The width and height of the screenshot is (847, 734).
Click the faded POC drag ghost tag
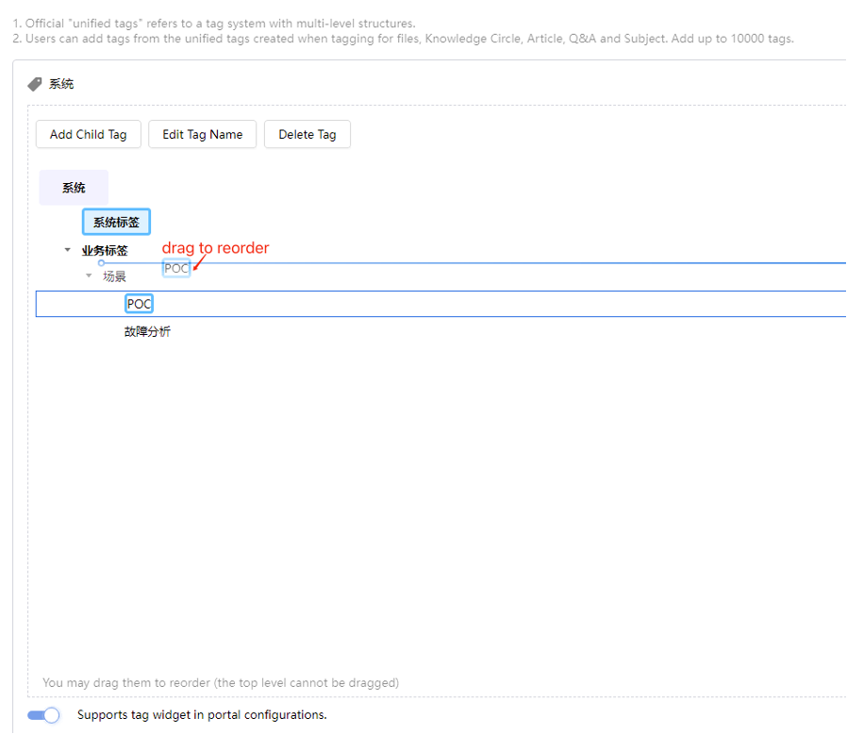pos(176,268)
